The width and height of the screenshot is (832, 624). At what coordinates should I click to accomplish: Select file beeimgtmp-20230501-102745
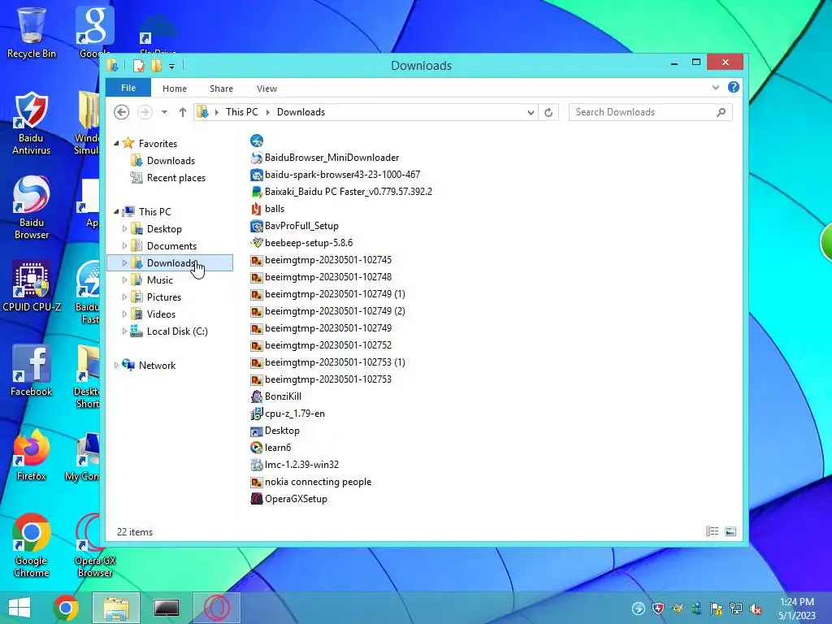(328, 260)
